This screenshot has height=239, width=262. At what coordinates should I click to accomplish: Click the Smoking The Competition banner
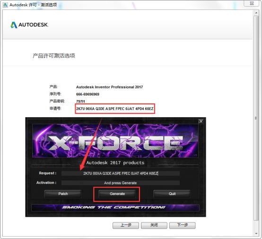pyautogui.click(x=115, y=208)
